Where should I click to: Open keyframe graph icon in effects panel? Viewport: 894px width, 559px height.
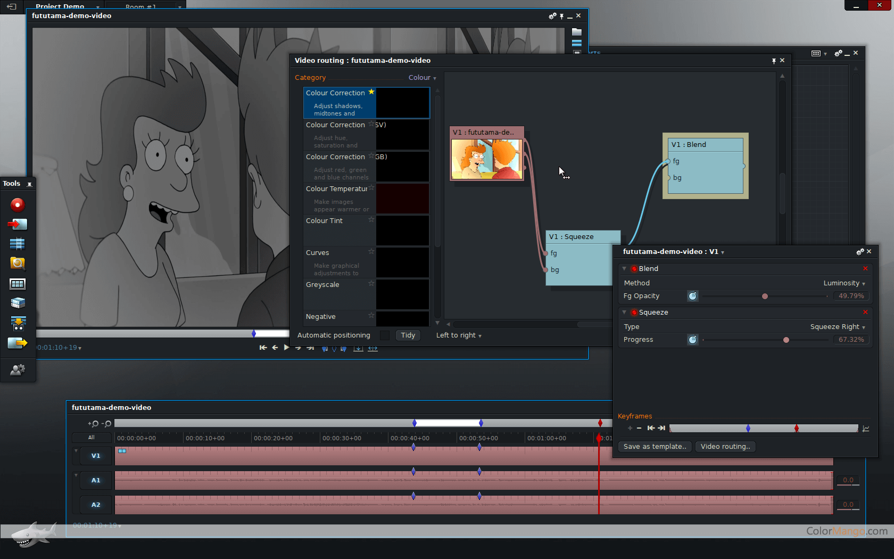click(x=866, y=429)
